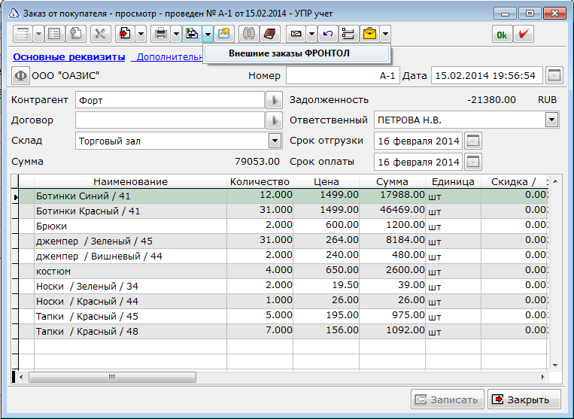This screenshot has width=574, height=419.
Task: Click the blue undo arrow icon
Action: point(328,34)
